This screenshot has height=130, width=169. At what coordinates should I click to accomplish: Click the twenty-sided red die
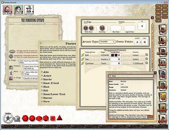pyautogui.click(x=25, y=118)
